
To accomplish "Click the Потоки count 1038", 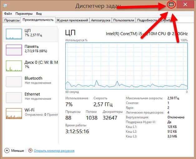I will tap(92, 118).
